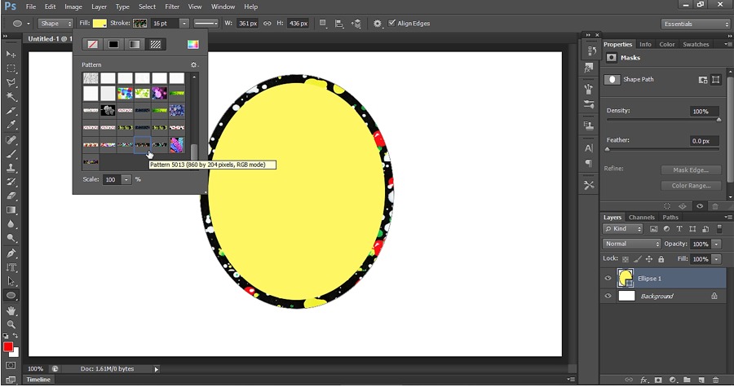
Task: Hide the Background layer
Action: click(x=608, y=296)
